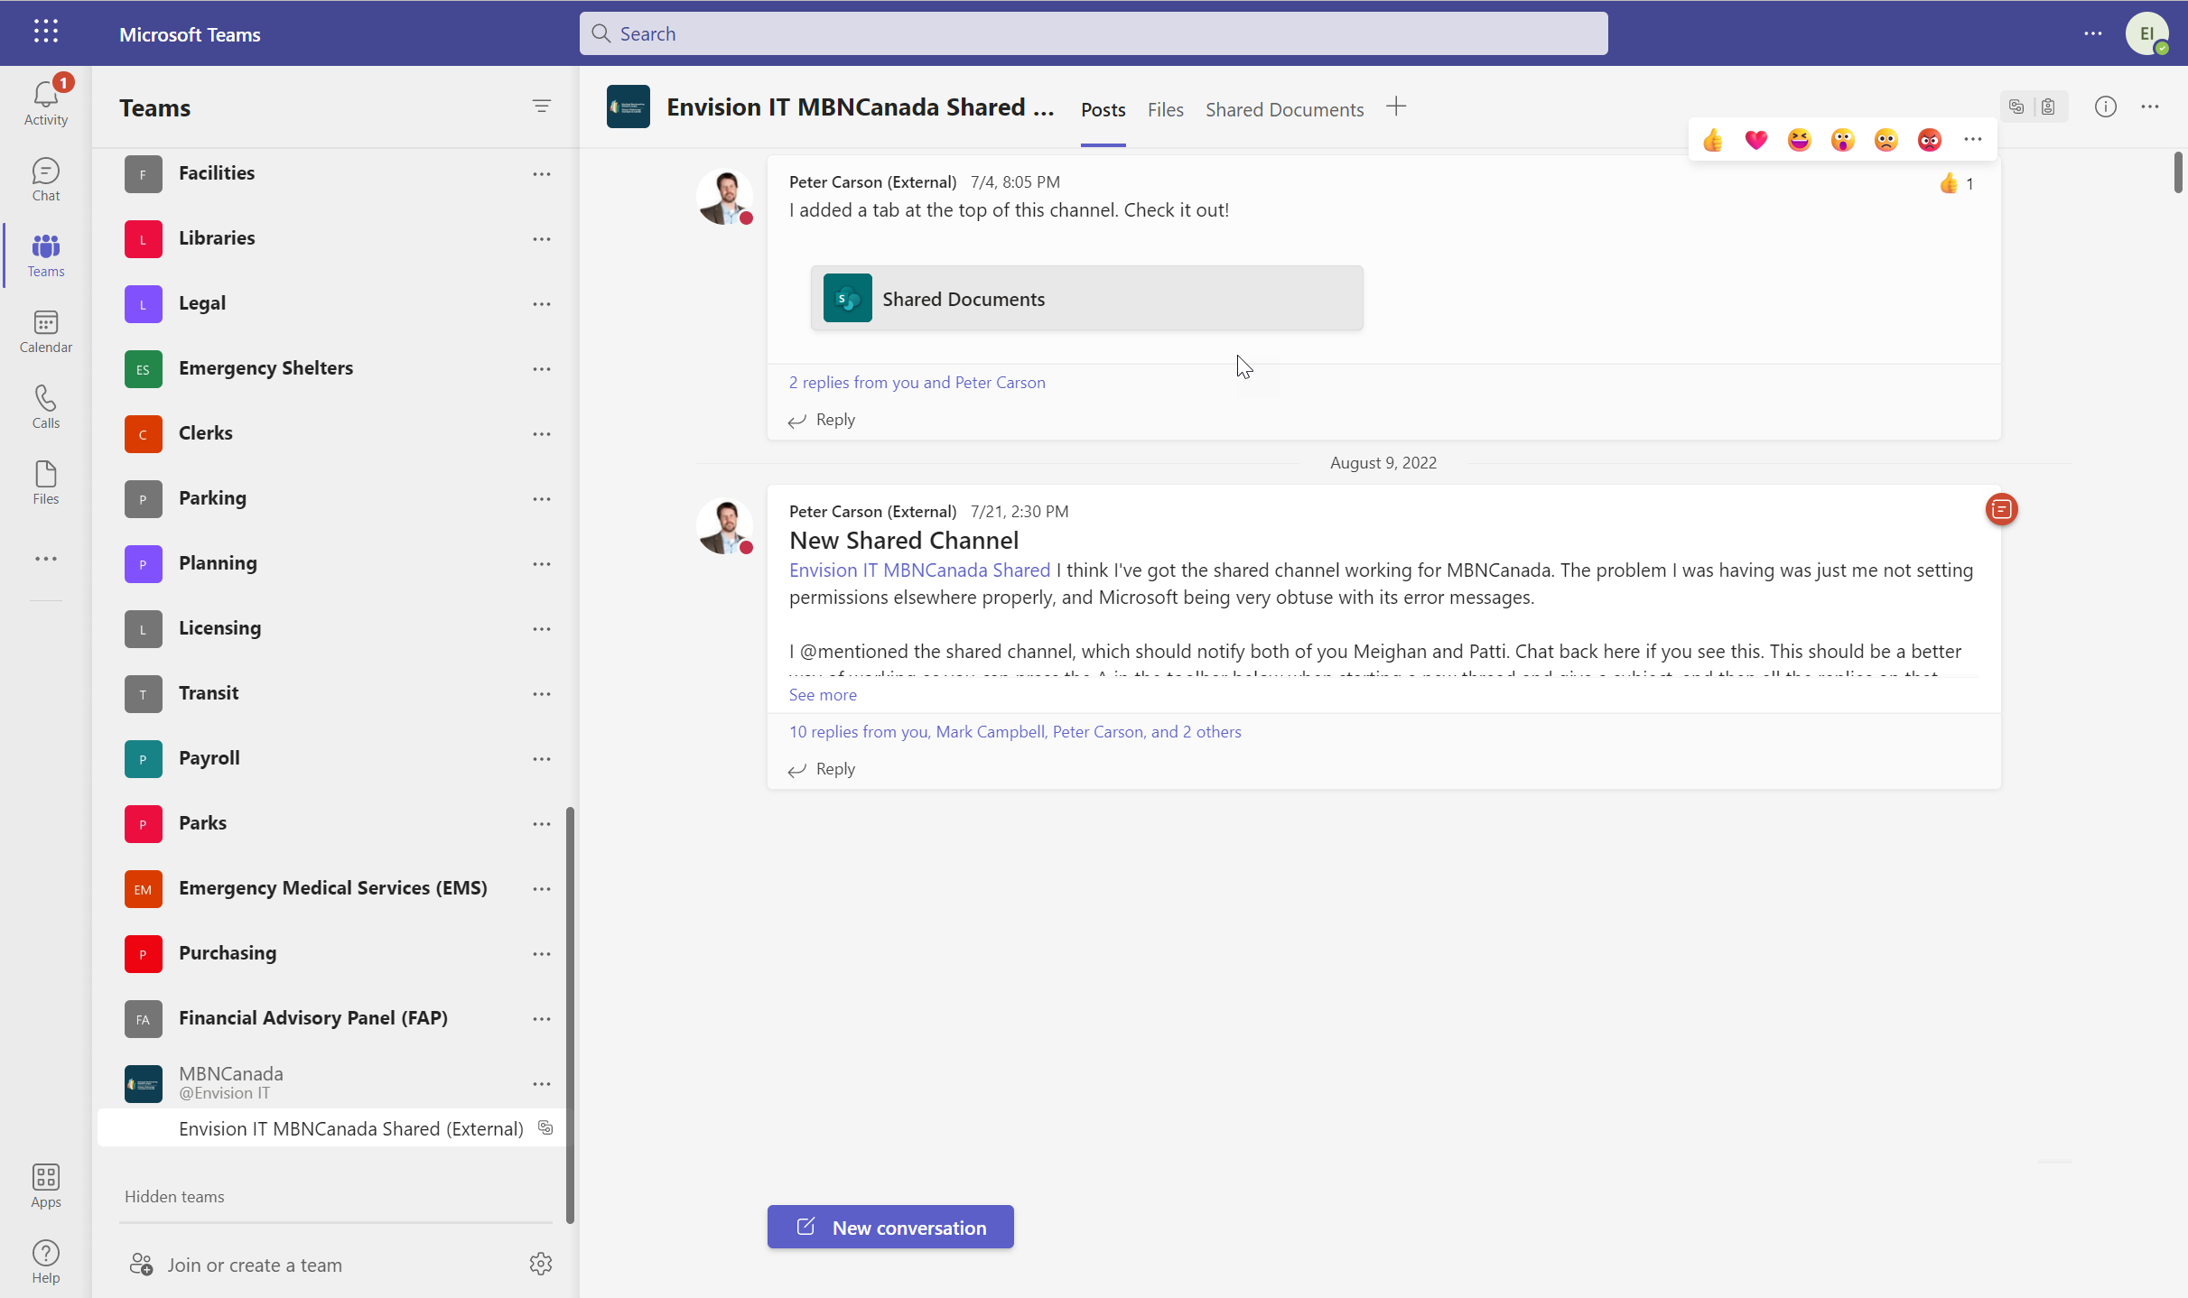Show more apps in left rail

(46, 559)
